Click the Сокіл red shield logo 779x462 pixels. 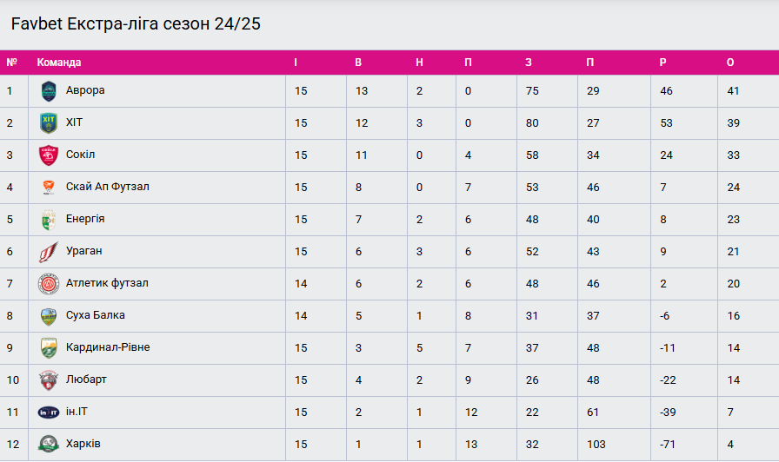click(x=48, y=155)
